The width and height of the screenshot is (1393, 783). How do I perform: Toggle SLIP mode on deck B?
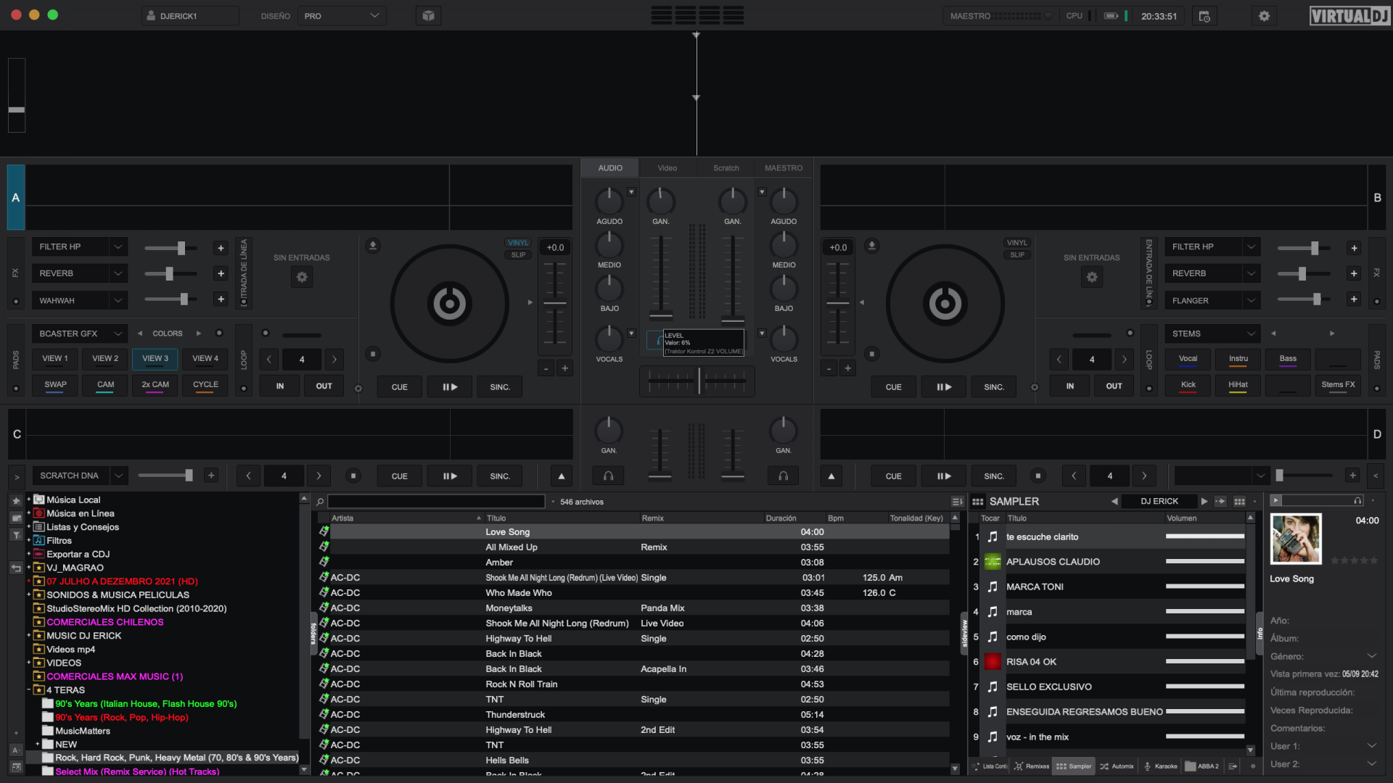click(1017, 255)
